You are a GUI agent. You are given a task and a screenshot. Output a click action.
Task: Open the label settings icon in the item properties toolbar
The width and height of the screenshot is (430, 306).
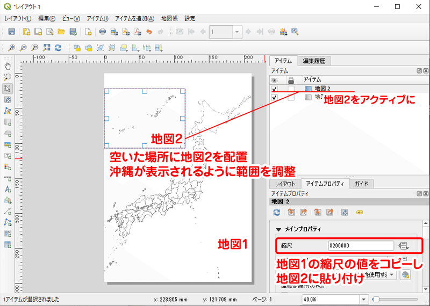[359, 212]
